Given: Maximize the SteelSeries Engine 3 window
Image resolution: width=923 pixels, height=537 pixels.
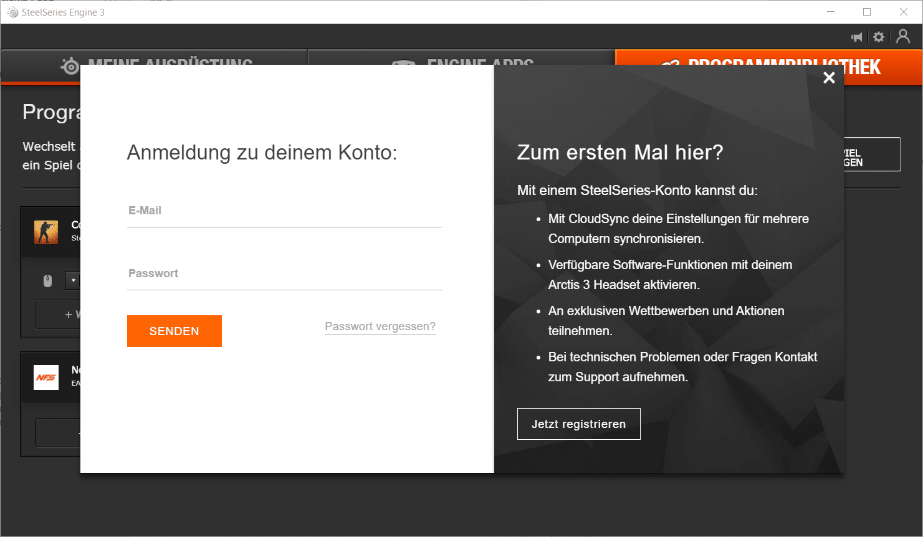Looking at the screenshot, I should [x=867, y=12].
